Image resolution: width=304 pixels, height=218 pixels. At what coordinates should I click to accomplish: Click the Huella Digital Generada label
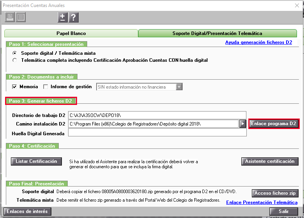38,134
